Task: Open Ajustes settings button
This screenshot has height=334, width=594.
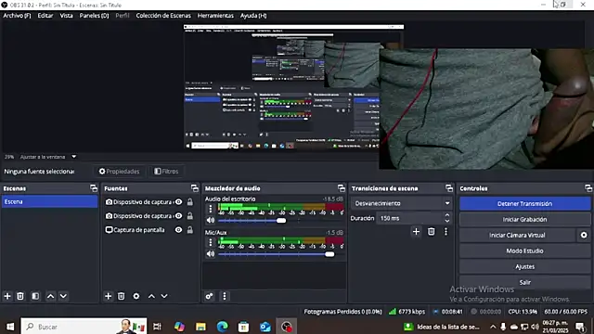Action: (x=524, y=266)
